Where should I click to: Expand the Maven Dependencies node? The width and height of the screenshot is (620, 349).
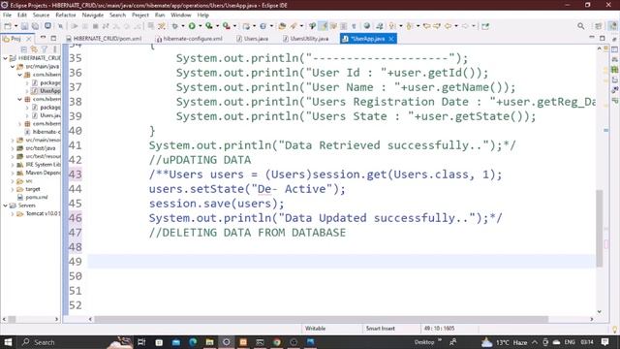(x=13, y=173)
